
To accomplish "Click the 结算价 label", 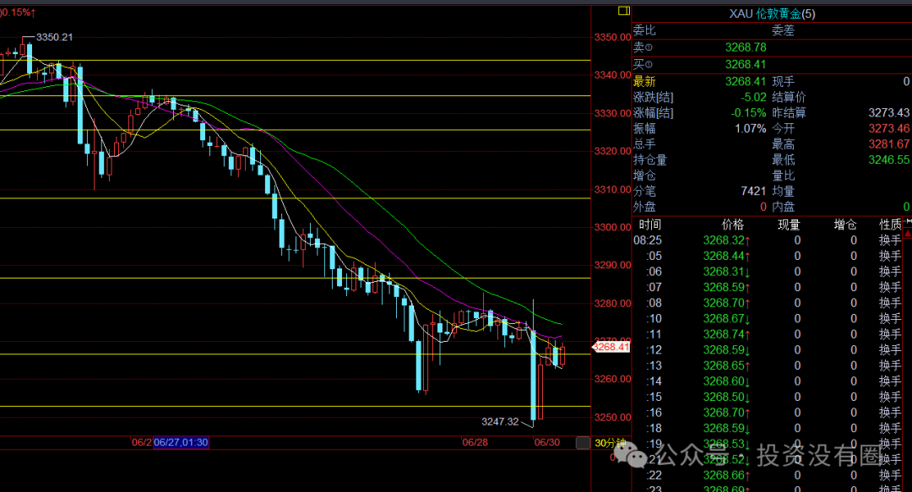I will pos(789,97).
